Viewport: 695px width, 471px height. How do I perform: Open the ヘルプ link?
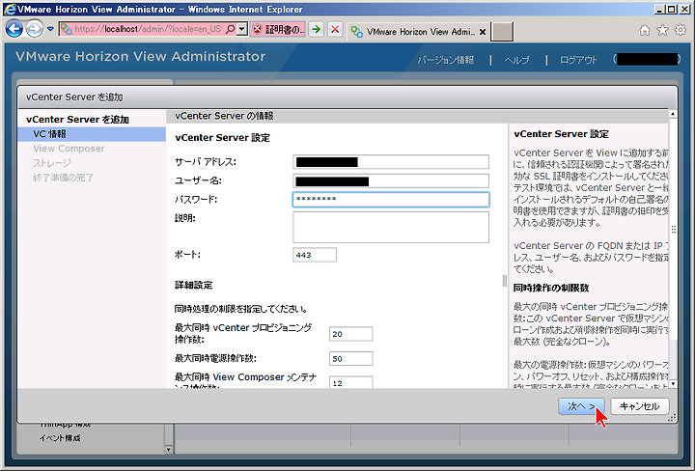516,60
